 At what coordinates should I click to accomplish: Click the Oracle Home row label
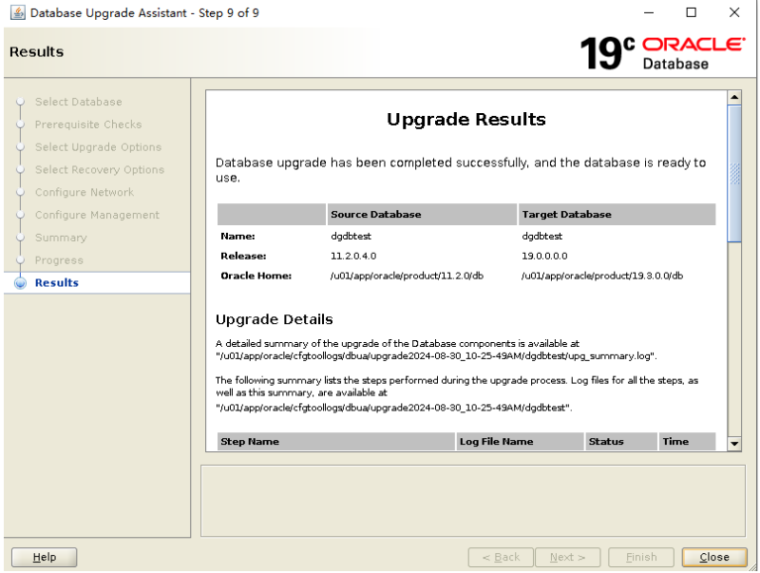(x=256, y=276)
